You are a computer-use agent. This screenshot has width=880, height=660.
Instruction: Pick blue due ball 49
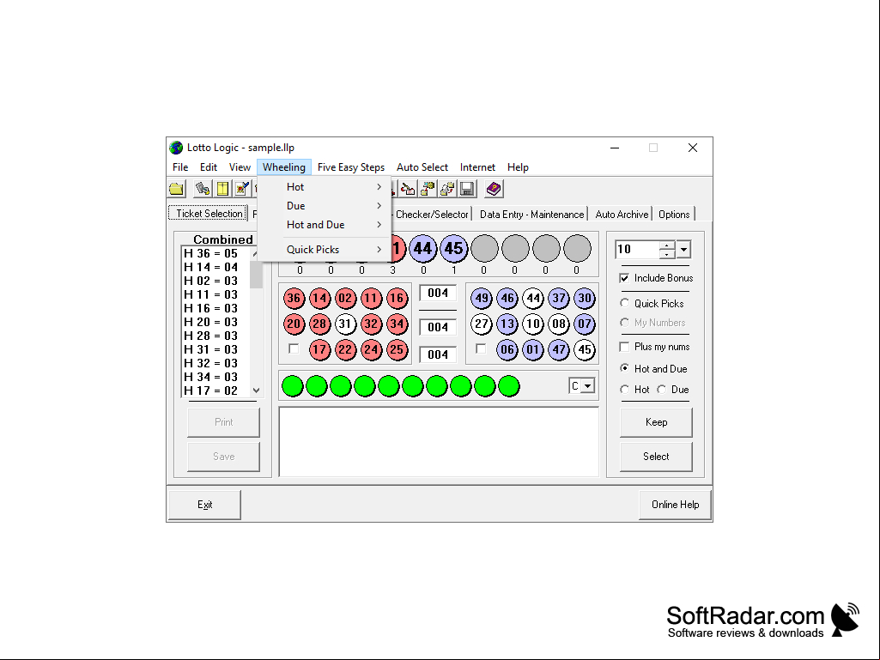[482, 299]
